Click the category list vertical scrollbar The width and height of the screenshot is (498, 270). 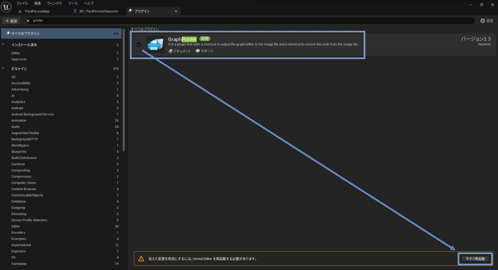click(x=124, y=91)
